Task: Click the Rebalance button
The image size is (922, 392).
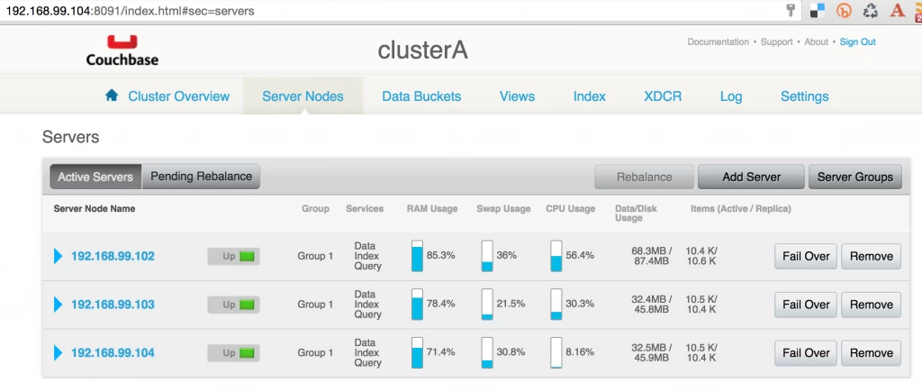Action: (x=645, y=177)
